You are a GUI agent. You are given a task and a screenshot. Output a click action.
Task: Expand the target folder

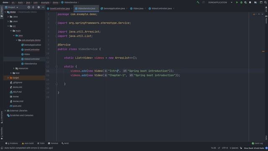[8, 78]
